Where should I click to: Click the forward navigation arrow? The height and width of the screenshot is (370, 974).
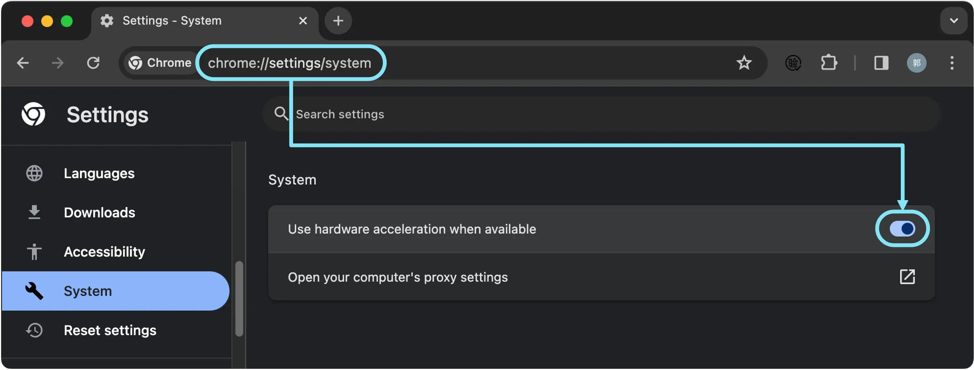[58, 63]
